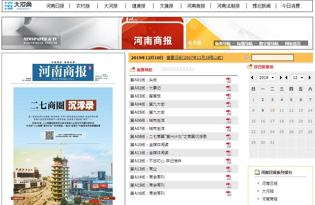Screen dimensions: 315x205
Task: Click the PDF icon for 第A16版 商会周刊
Action: [x=229, y=193]
